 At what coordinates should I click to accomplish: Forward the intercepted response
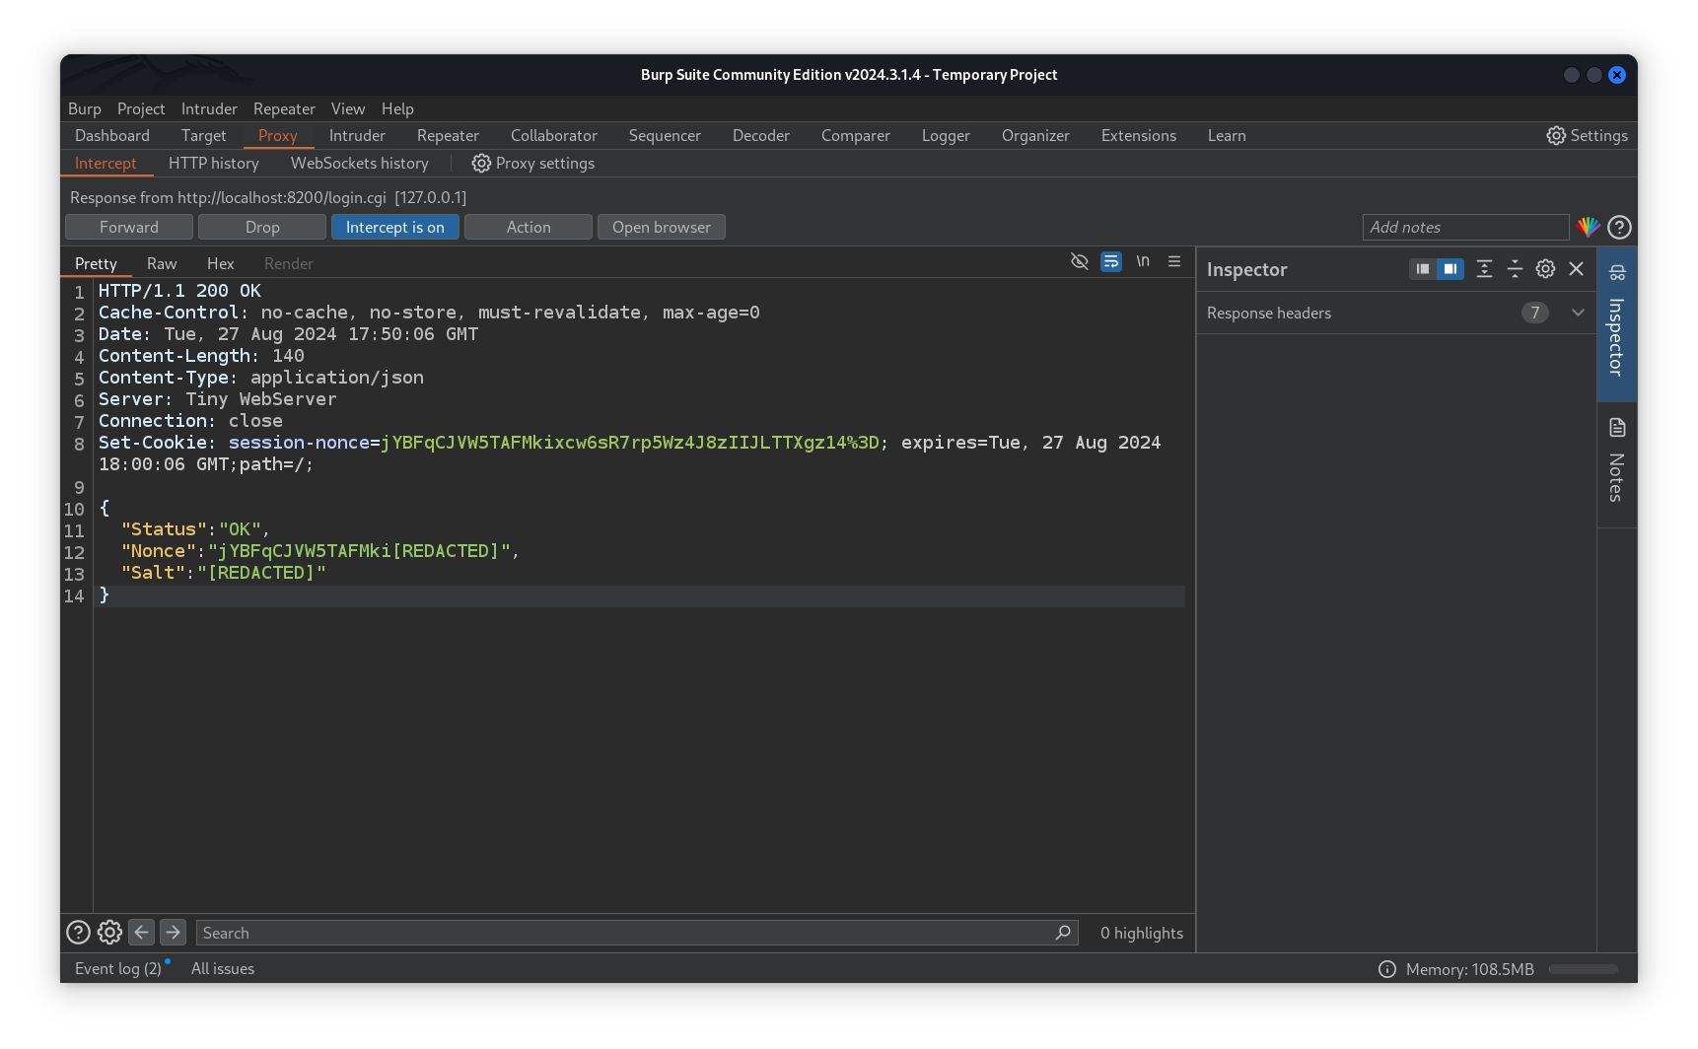click(128, 227)
